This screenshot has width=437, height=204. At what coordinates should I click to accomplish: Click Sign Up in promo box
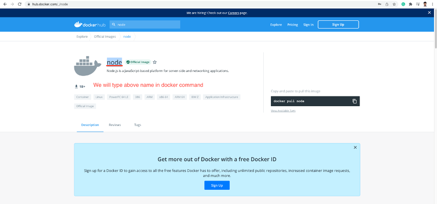217,185
